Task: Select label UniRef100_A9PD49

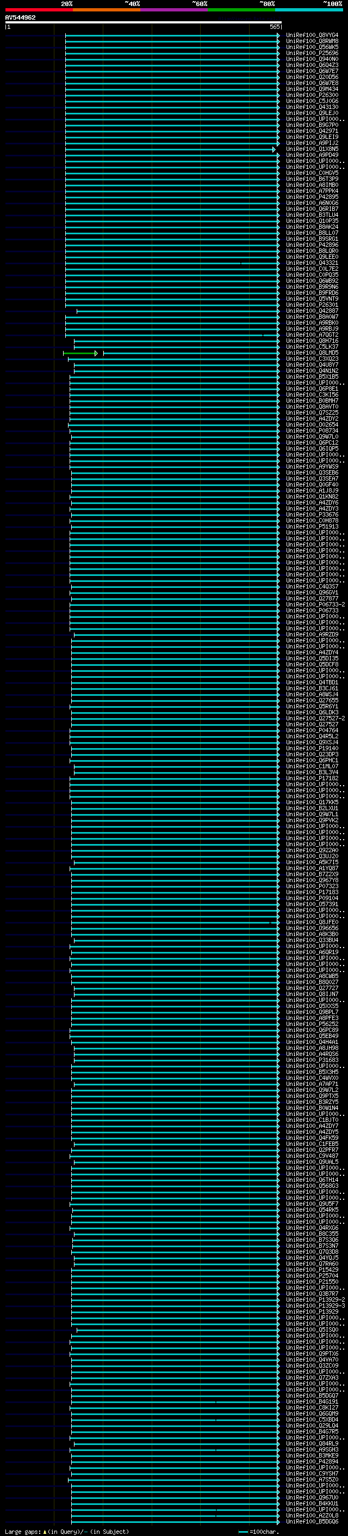Action: [312, 155]
